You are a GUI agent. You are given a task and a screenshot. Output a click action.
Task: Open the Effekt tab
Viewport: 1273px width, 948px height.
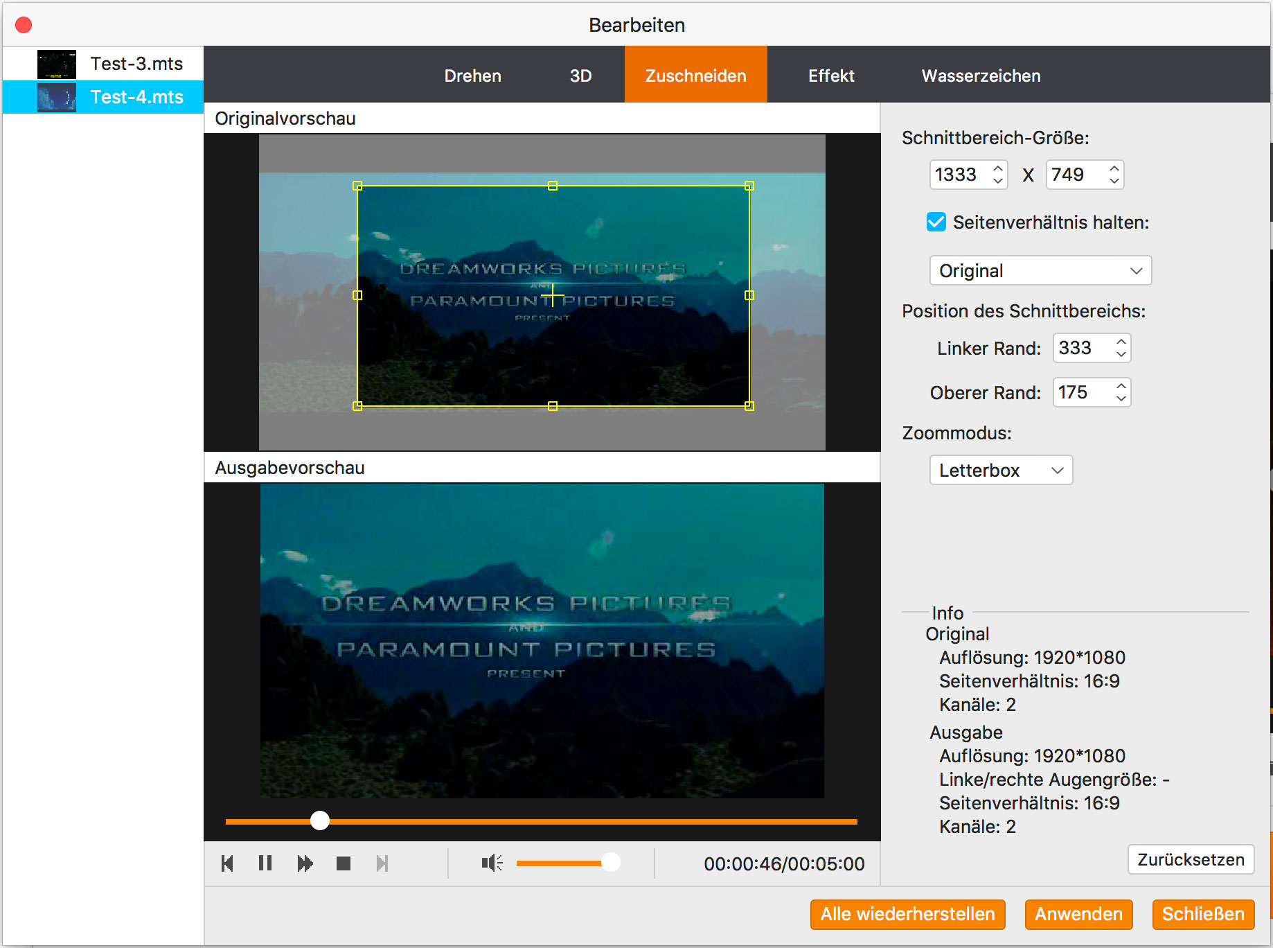[x=831, y=76]
